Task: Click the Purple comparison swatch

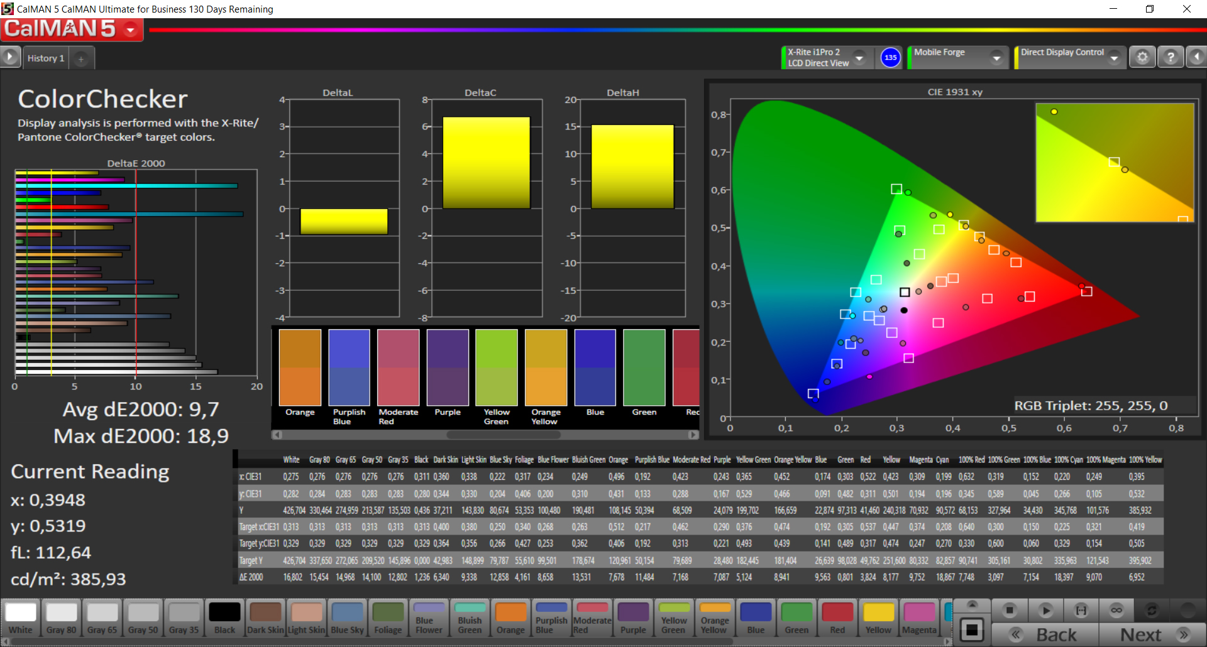Action: (x=448, y=367)
